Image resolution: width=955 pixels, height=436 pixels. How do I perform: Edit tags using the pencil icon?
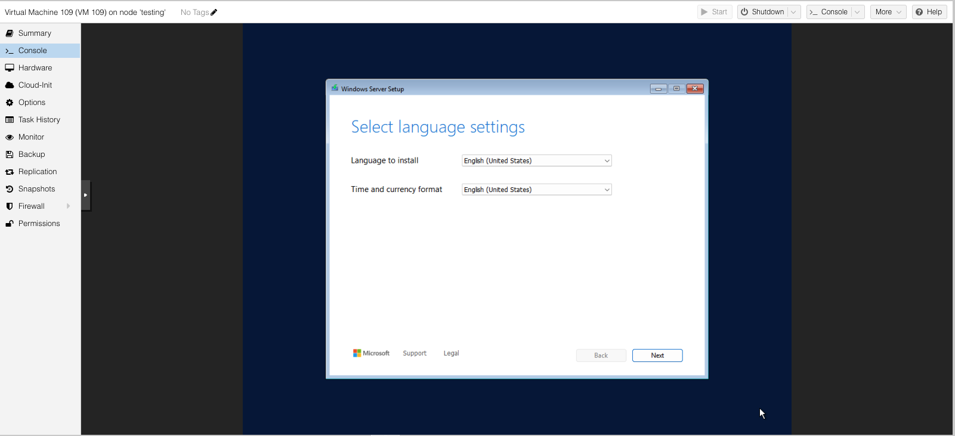214,12
